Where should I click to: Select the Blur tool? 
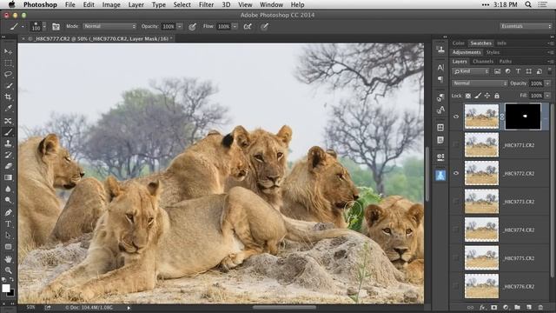[8, 189]
